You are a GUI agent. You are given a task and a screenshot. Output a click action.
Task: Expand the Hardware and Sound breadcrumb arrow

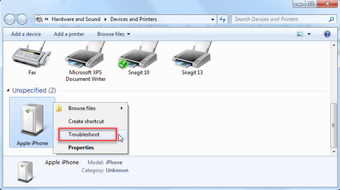coord(105,19)
